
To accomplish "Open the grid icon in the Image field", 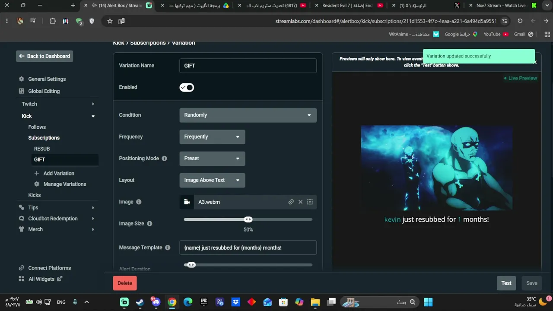I will click(x=310, y=202).
